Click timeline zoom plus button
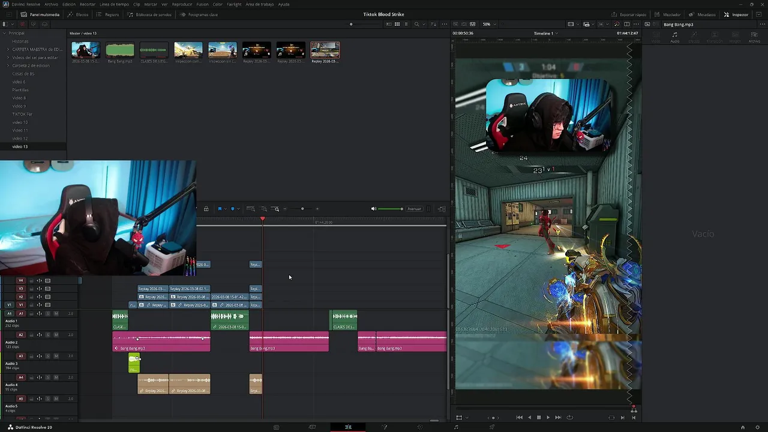 317,209
